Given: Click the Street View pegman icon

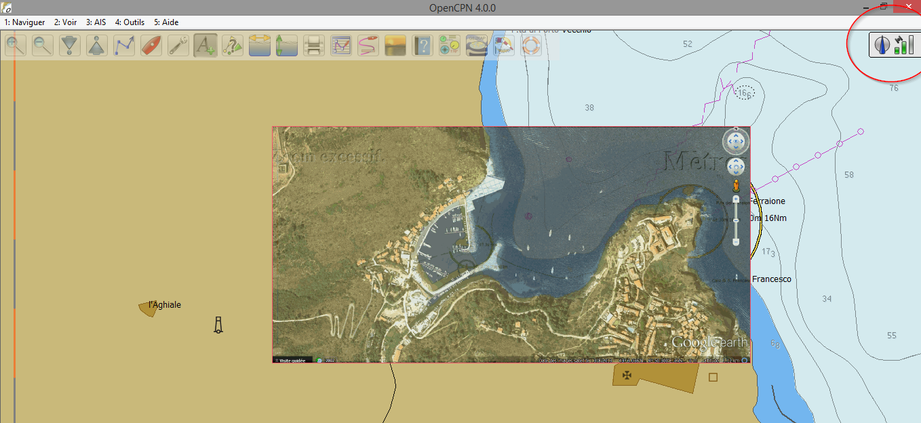Looking at the screenshot, I should 736,185.
